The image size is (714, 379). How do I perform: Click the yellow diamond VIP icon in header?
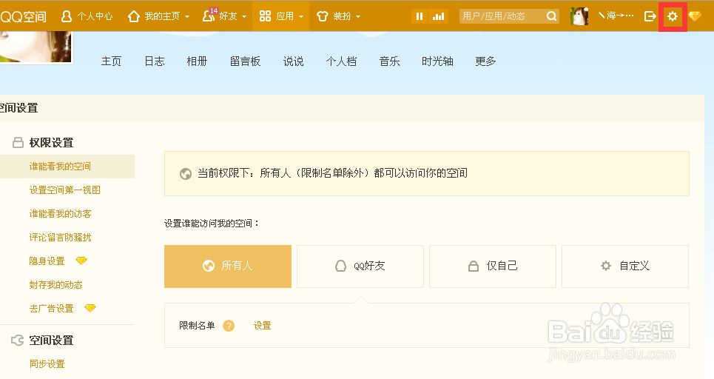click(x=695, y=16)
